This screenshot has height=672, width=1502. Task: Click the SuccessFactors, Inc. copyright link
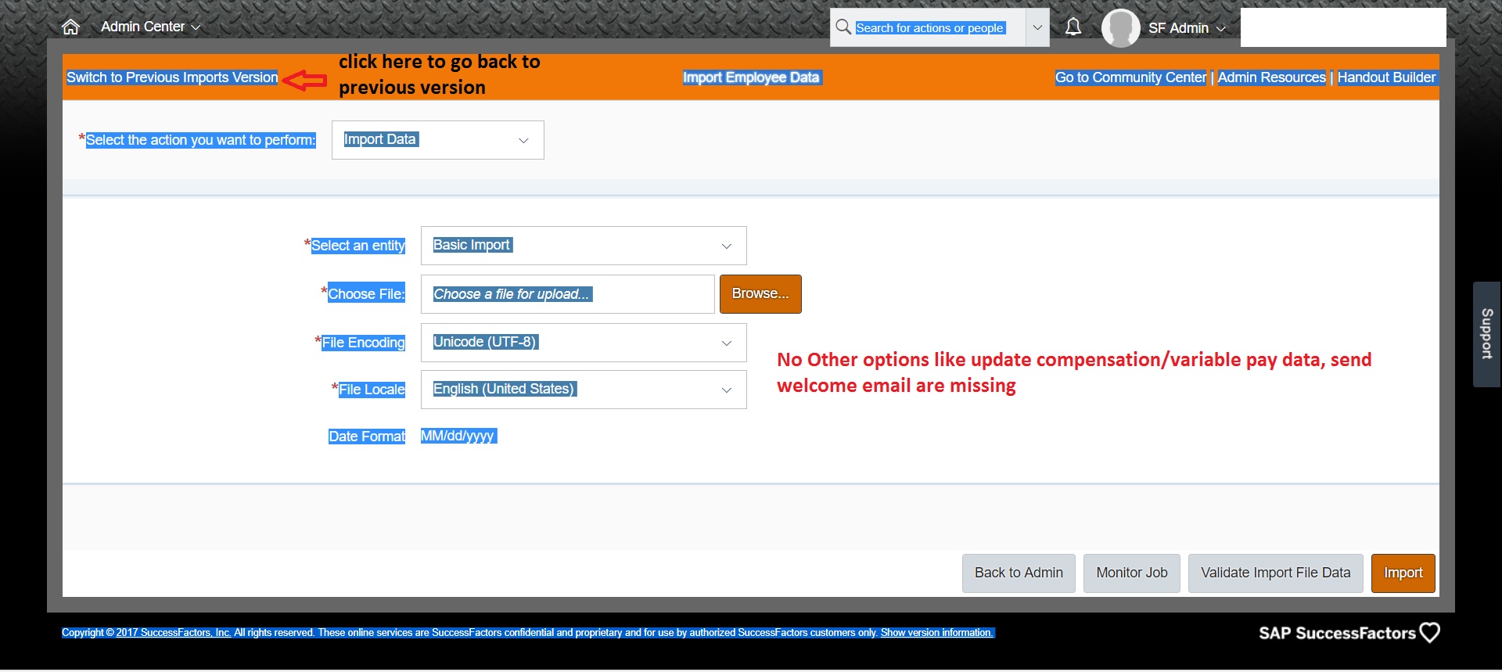click(173, 633)
